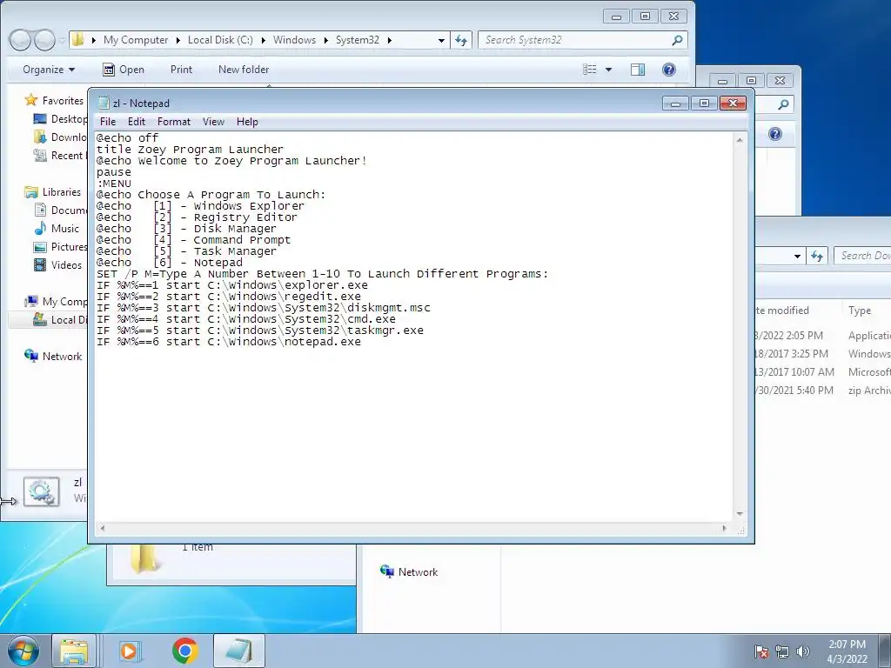Viewport: 891px width, 668px height.
Task: Toggle the preview pane icon in System32 window
Action: (x=638, y=70)
